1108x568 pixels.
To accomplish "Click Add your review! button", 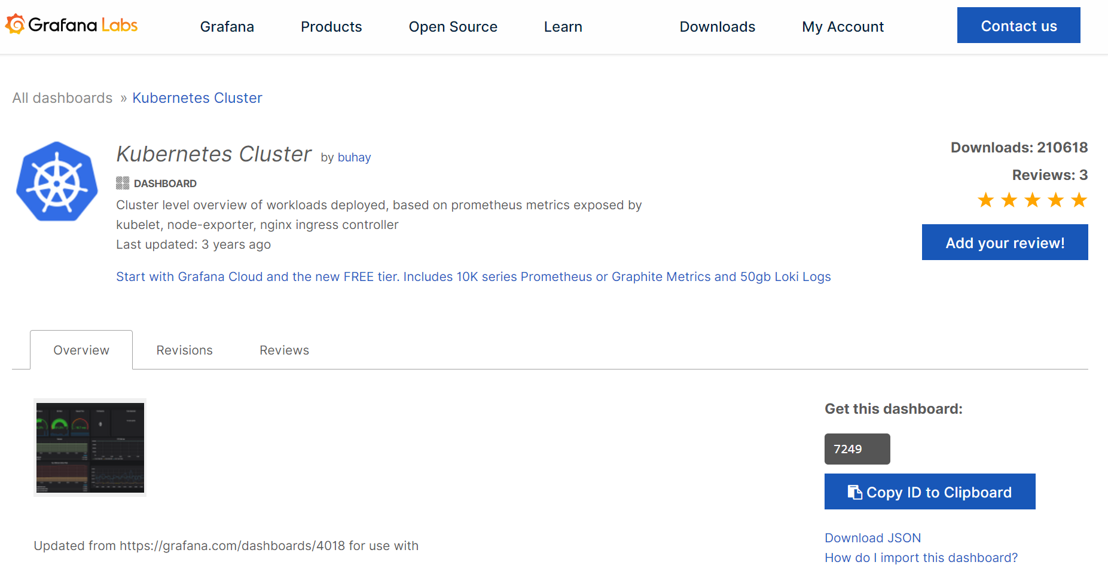I will pyautogui.click(x=1005, y=242).
